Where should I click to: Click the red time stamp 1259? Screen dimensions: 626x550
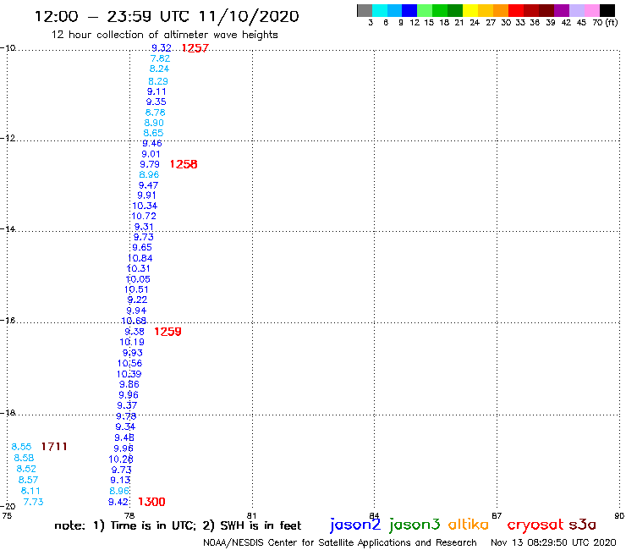[x=167, y=332]
